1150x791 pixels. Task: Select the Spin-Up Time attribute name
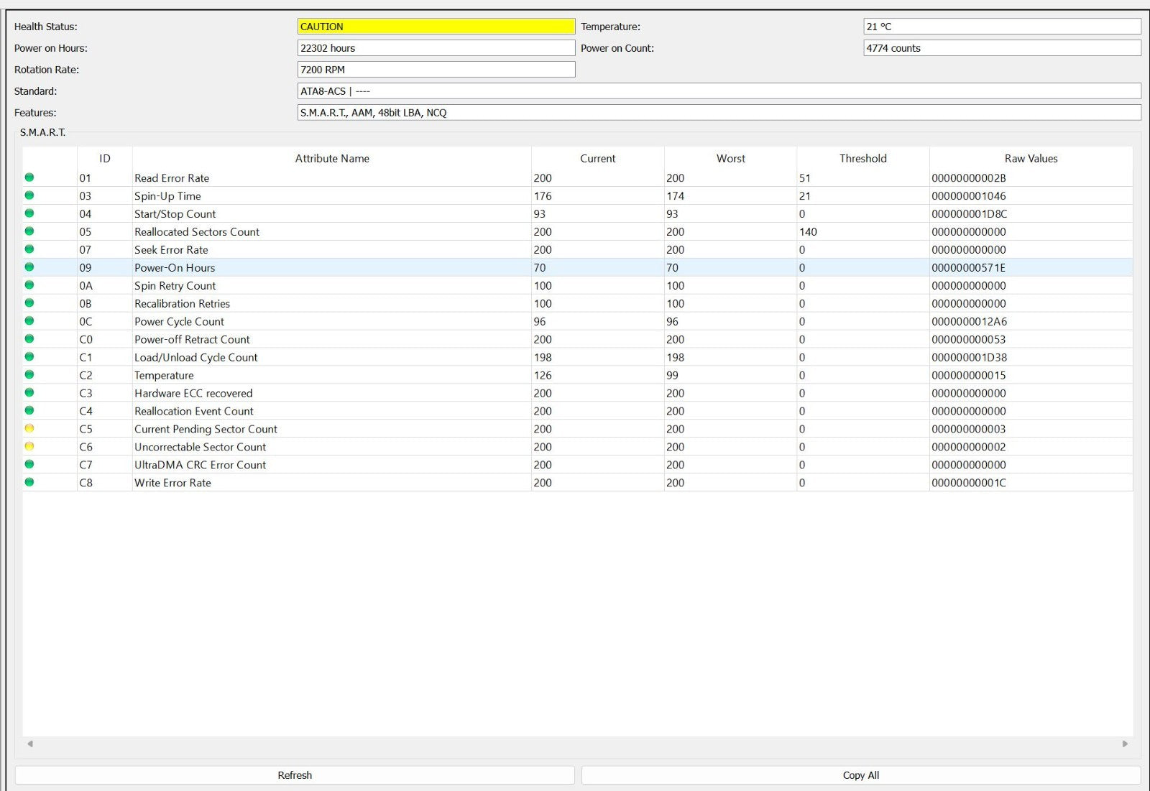167,196
